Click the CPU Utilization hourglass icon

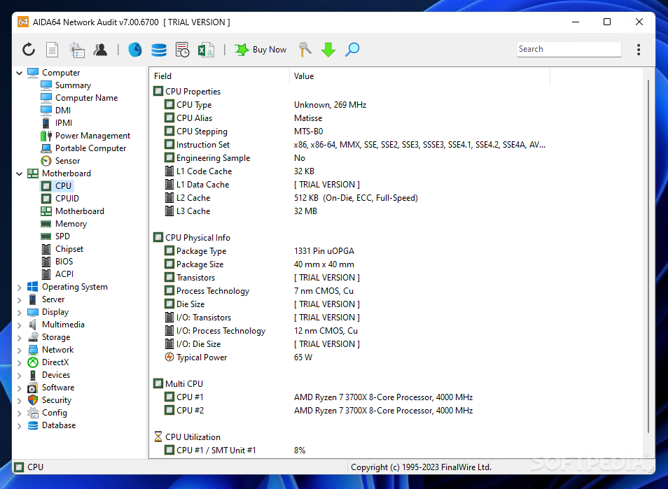158,437
